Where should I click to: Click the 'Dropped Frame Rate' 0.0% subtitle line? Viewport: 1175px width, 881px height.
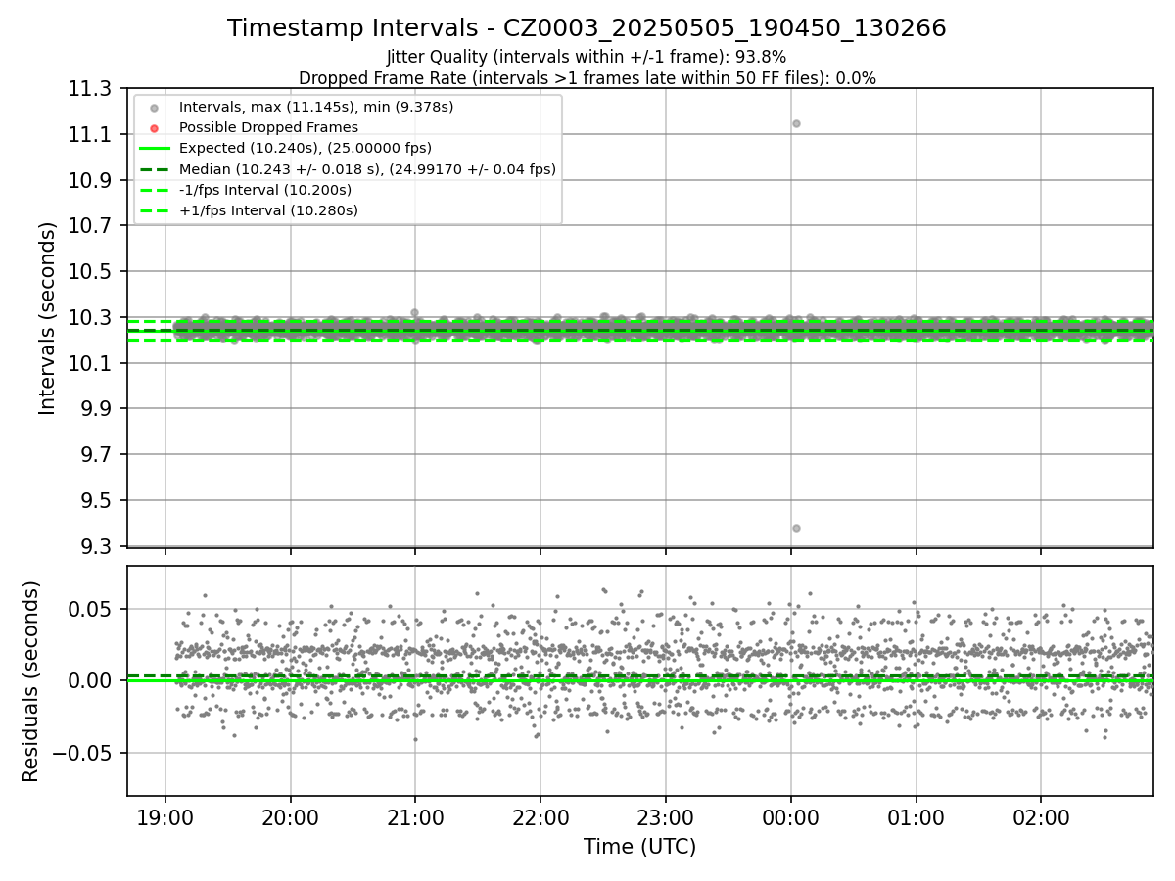click(587, 78)
